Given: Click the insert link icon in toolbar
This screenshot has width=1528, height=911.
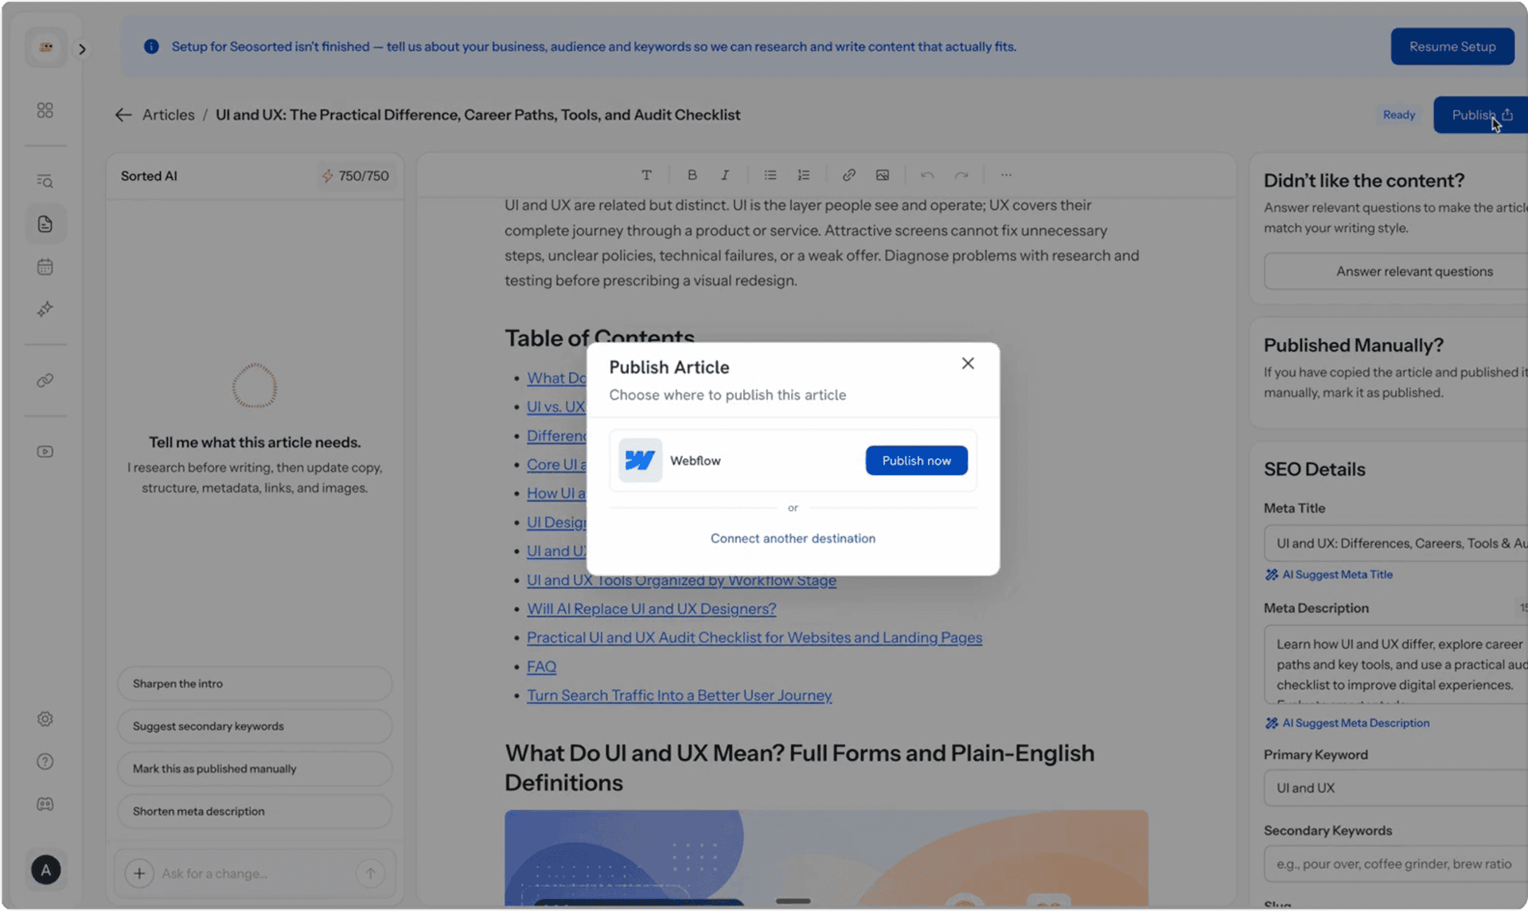Looking at the screenshot, I should (849, 175).
